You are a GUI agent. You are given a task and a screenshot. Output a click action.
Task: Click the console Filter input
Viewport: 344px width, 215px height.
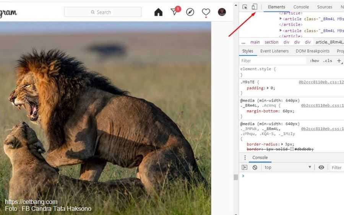coord(337,168)
